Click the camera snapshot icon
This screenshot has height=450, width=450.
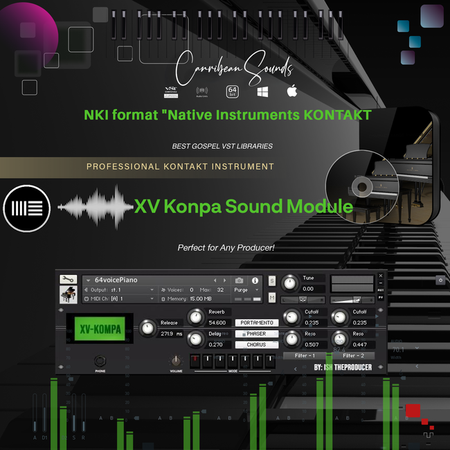(x=239, y=280)
